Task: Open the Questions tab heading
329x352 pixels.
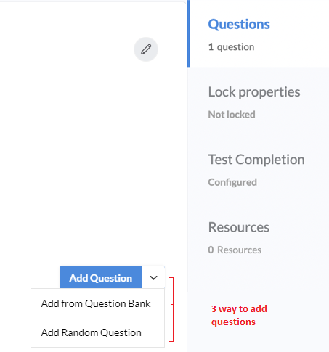Action: point(239,25)
